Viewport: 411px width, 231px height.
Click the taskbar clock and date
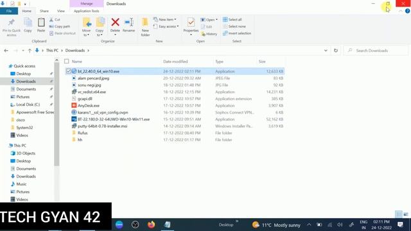(381, 225)
